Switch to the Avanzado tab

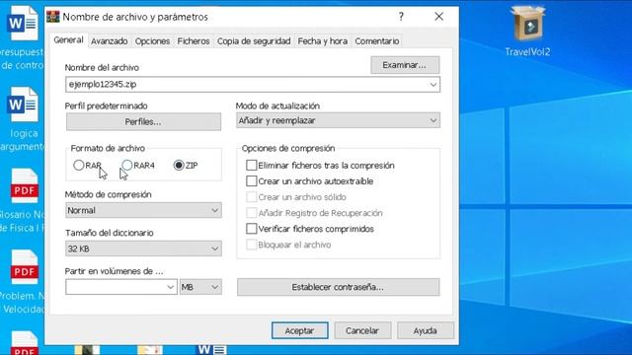point(110,41)
